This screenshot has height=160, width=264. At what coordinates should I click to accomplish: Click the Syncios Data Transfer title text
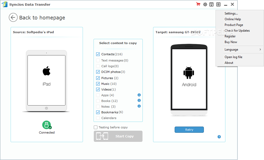(x=30, y=5)
